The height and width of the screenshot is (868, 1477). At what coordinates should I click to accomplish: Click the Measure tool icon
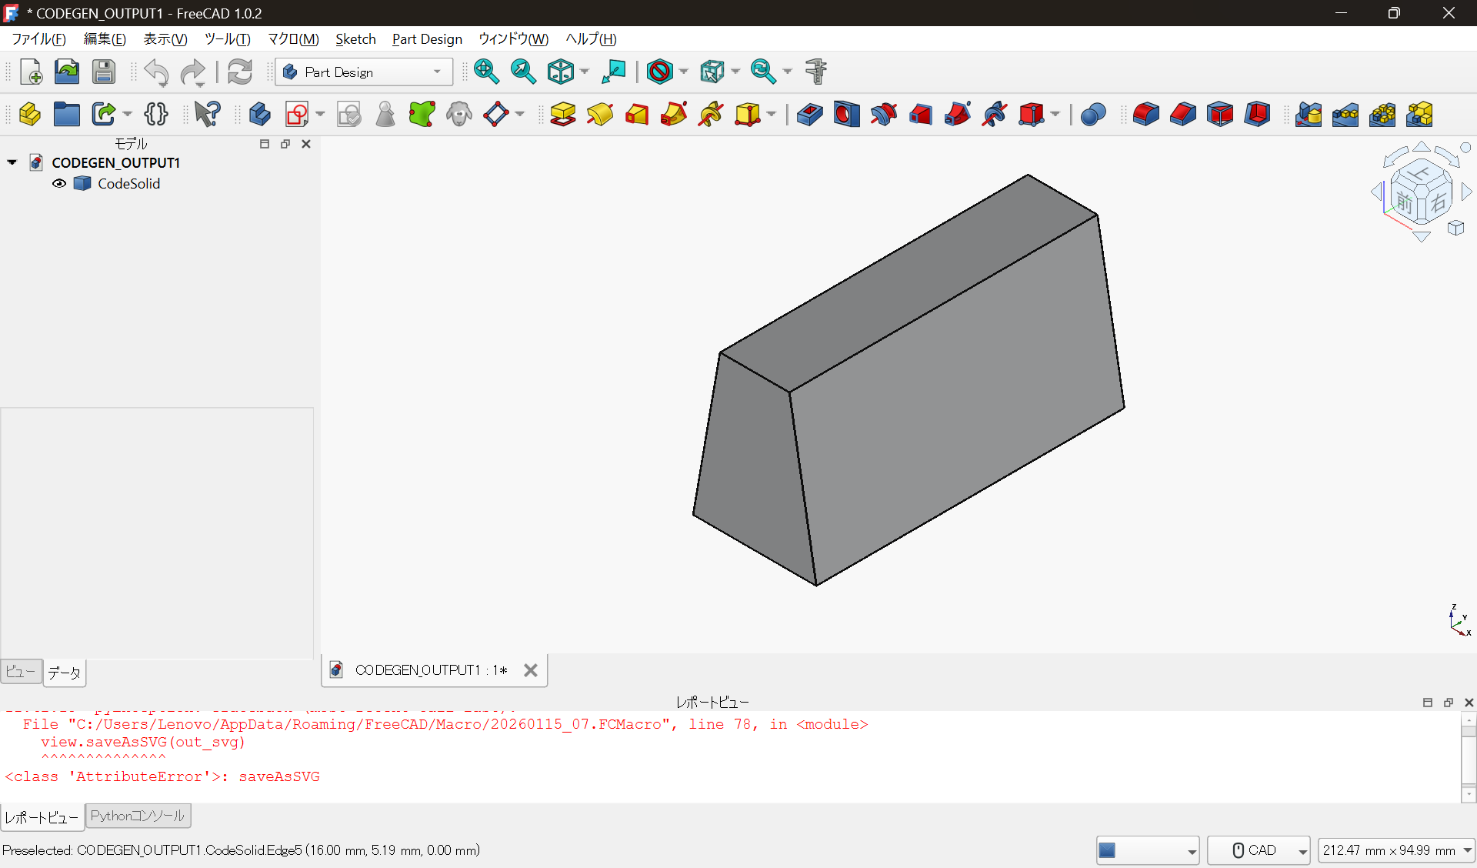[815, 72]
